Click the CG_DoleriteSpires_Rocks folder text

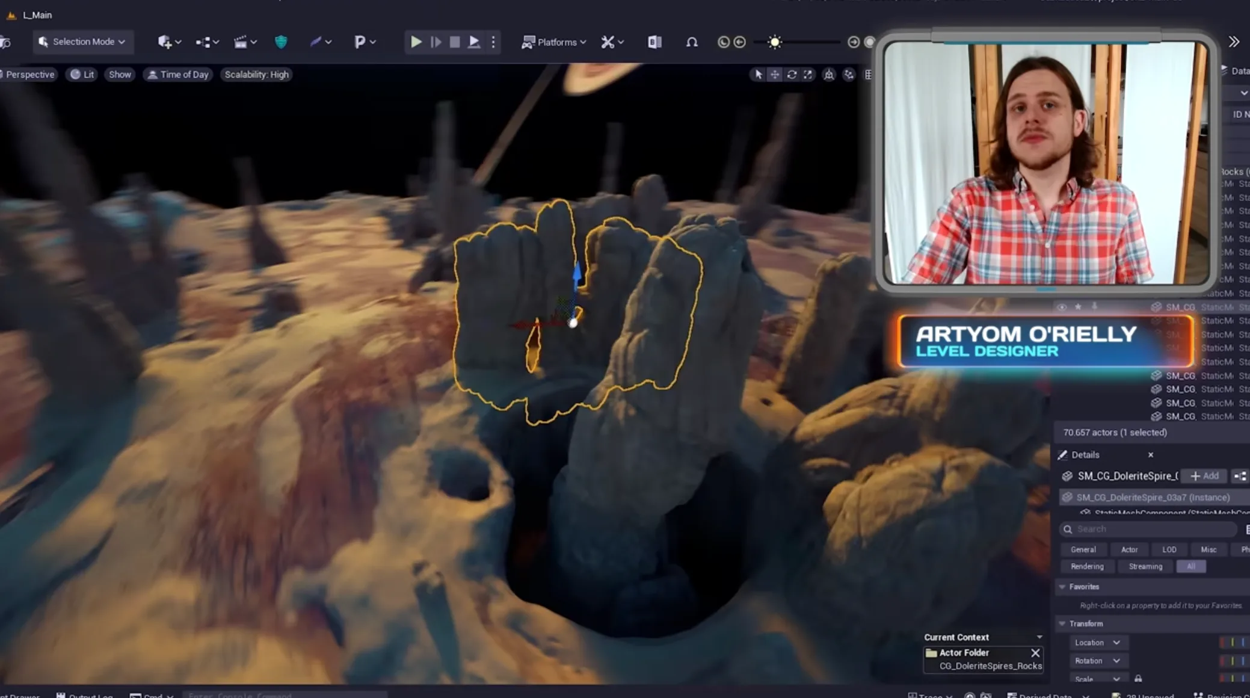990,666
